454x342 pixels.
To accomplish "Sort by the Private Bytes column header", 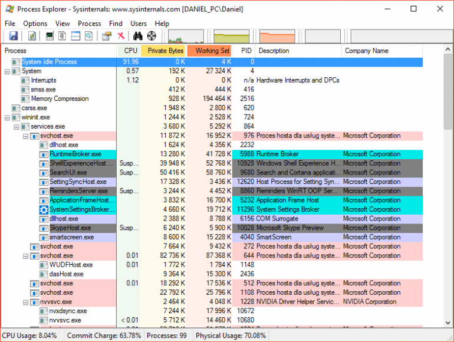I will point(163,51).
